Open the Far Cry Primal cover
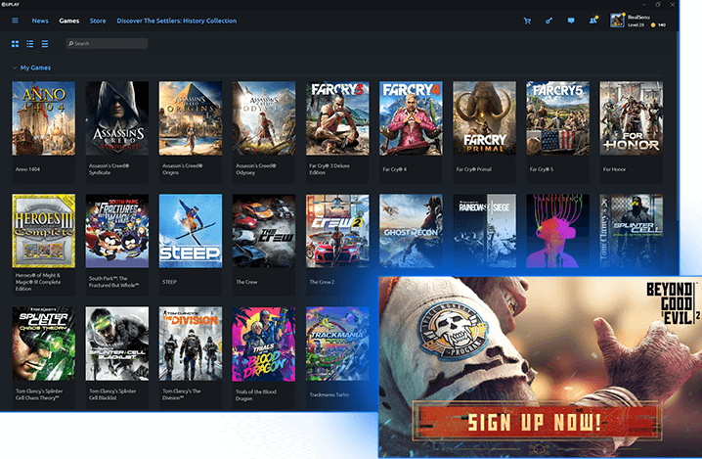702x459 pixels. pyautogui.click(x=484, y=118)
